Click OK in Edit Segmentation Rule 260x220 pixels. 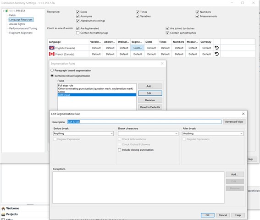click(207, 215)
